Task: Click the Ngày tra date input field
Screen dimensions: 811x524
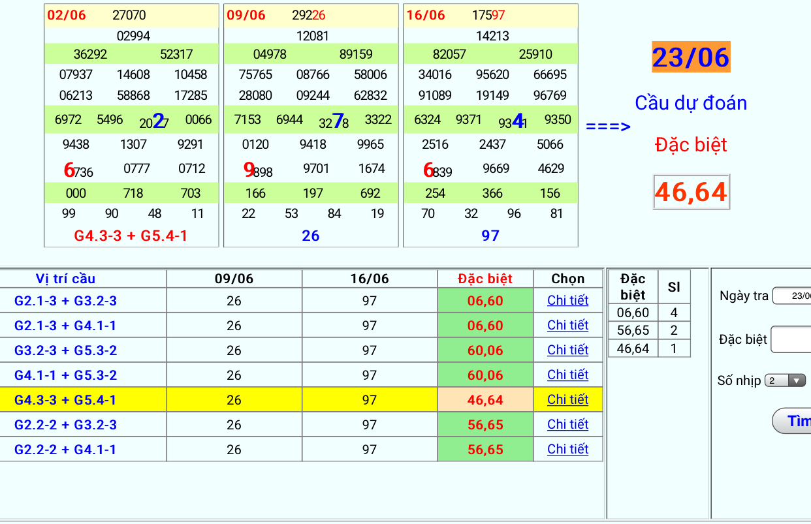Action: [x=792, y=296]
